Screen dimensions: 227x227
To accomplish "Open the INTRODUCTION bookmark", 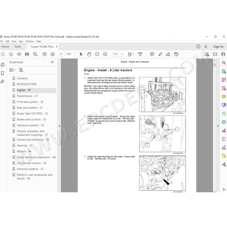I will pos(27,84).
